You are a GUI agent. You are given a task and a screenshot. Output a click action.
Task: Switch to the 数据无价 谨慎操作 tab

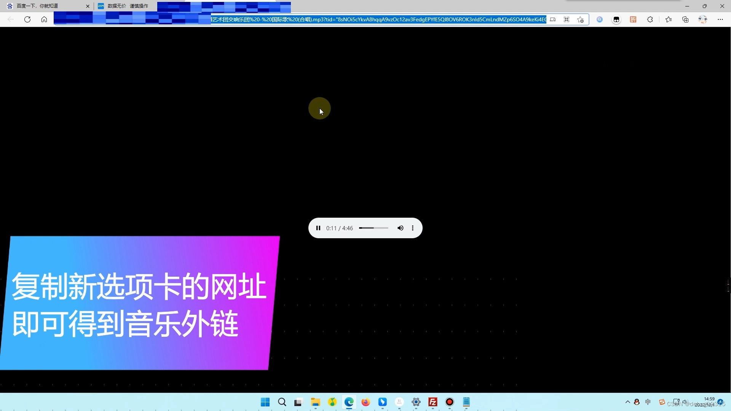128,6
